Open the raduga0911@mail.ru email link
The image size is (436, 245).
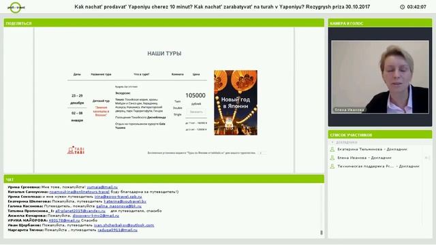(117, 230)
